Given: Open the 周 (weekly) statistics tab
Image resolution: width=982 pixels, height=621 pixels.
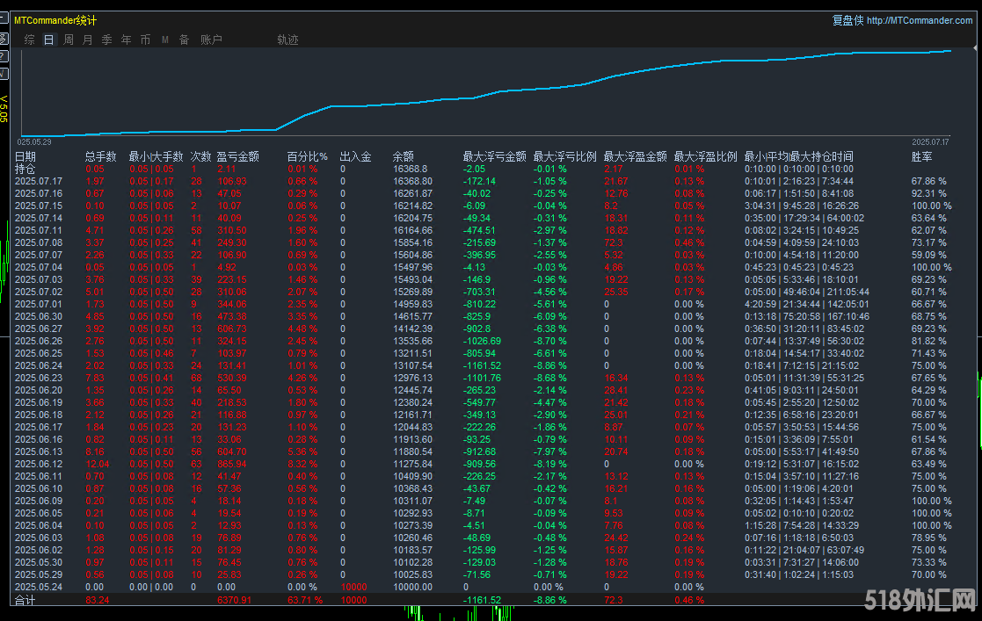Looking at the screenshot, I should tap(69, 40).
